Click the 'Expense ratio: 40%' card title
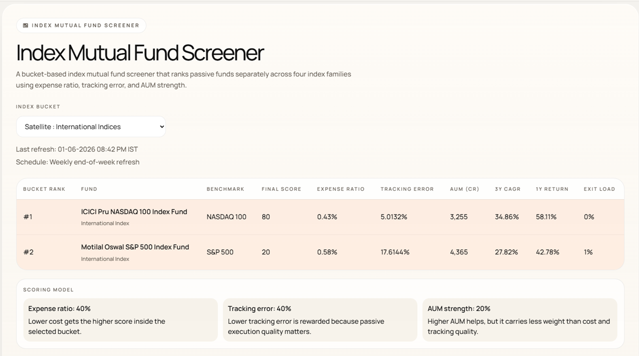This screenshot has height=356, width=639. 60,309
